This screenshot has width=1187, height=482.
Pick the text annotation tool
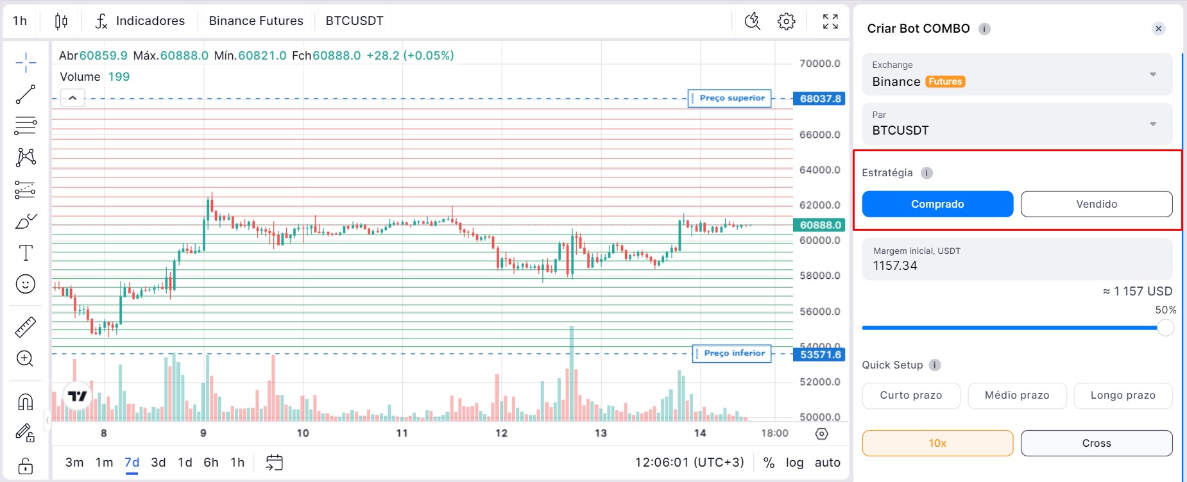26,253
